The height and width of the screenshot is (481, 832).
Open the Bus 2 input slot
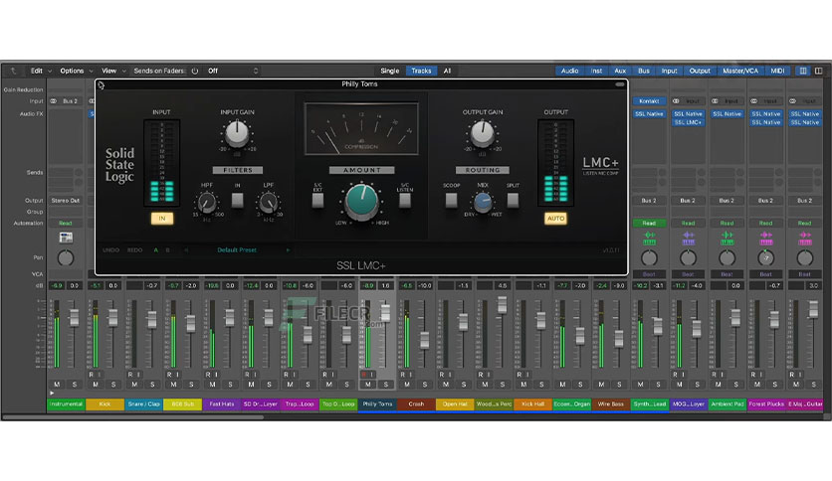click(x=70, y=101)
